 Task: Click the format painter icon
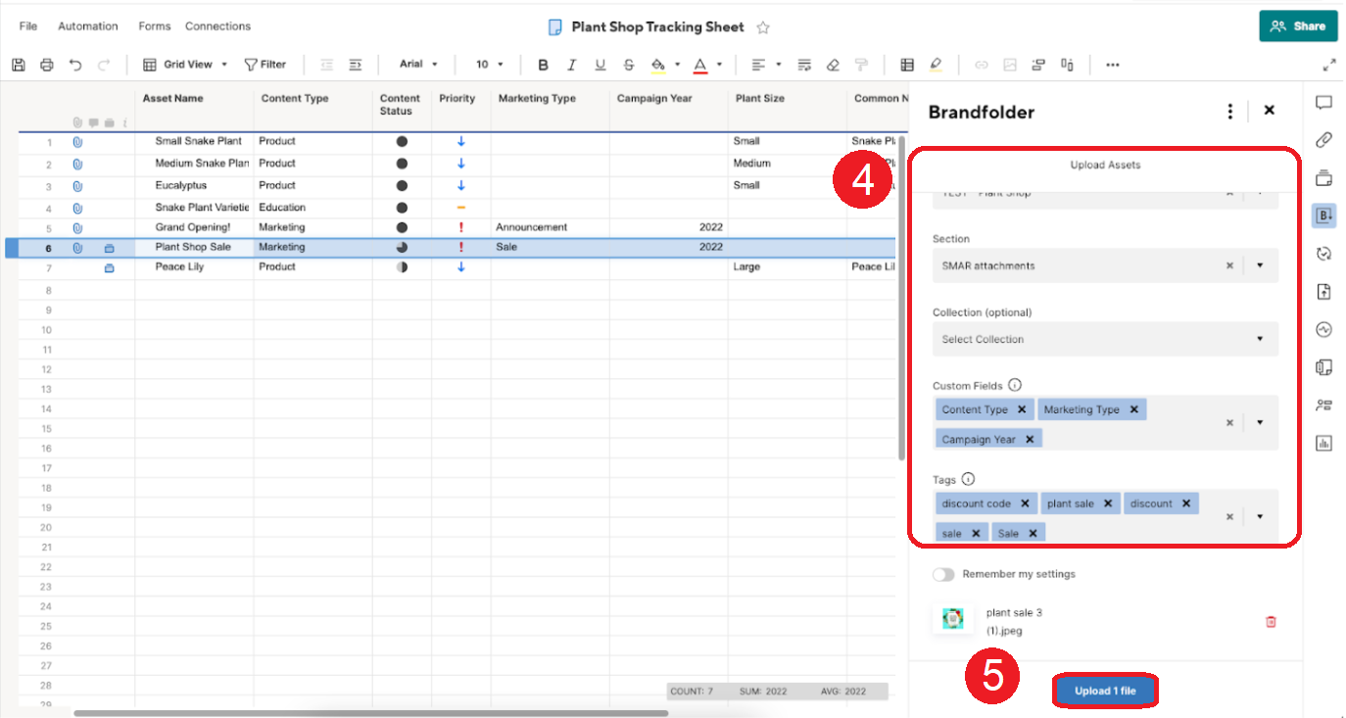(861, 65)
